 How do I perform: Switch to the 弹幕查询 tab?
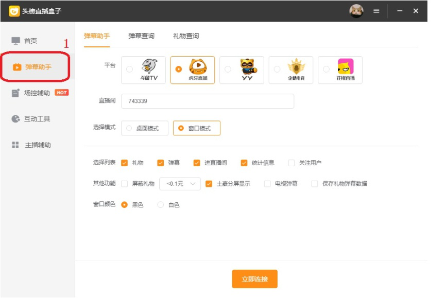[x=141, y=36]
